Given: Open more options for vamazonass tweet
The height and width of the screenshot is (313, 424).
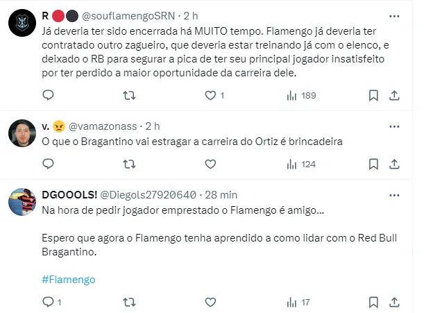Looking at the screenshot, I should point(394,126).
